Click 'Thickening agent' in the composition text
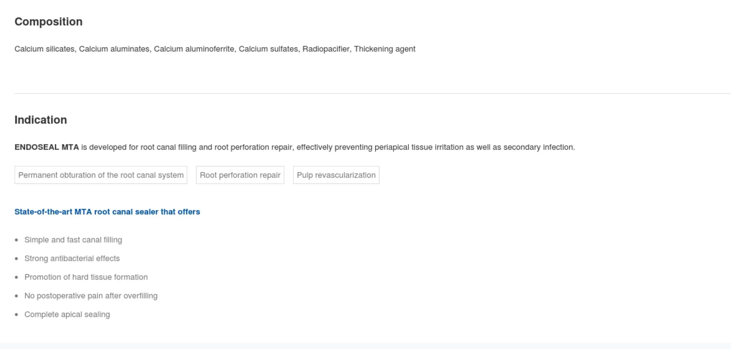 point(384,49)
